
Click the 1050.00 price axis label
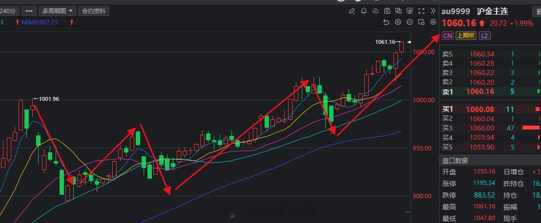tap(424, 52)
